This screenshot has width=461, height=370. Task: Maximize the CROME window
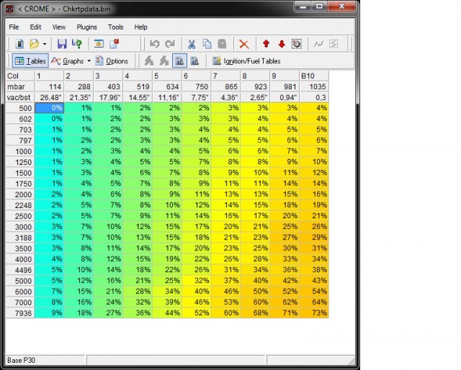pos(319,6)
